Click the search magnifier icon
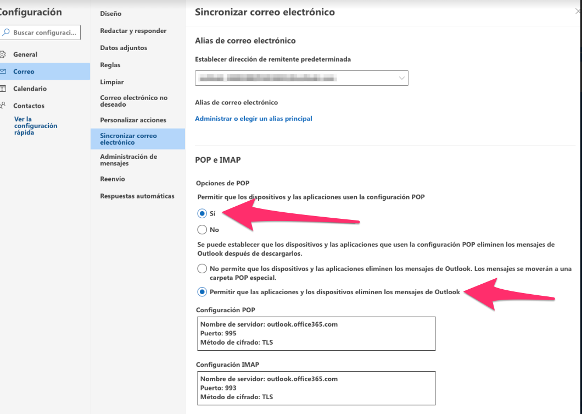 [x=5, y=32]
